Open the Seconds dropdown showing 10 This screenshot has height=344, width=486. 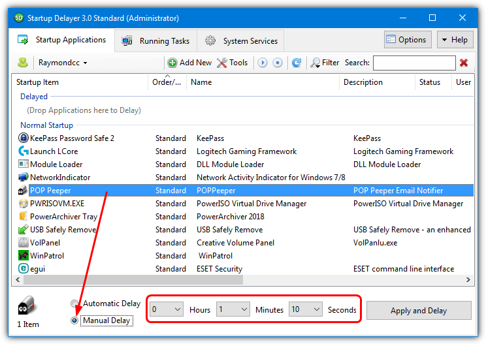click(306, 309)
